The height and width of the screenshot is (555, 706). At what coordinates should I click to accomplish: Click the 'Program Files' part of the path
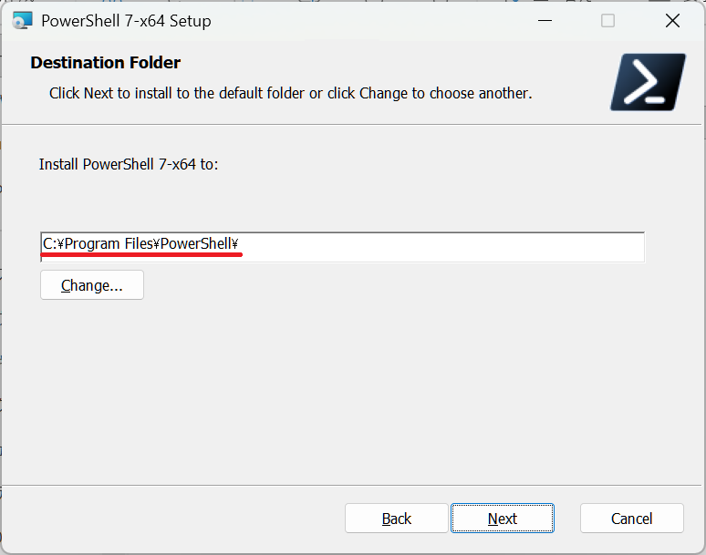point(109,244)
